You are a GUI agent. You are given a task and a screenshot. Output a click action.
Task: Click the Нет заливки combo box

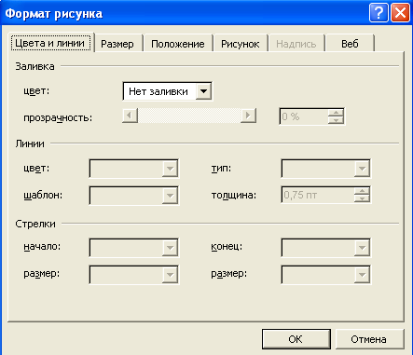point(168,91)
